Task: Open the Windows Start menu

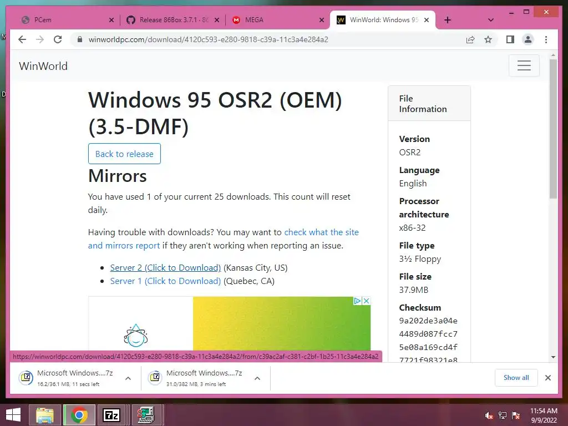Action: (13, 415)
